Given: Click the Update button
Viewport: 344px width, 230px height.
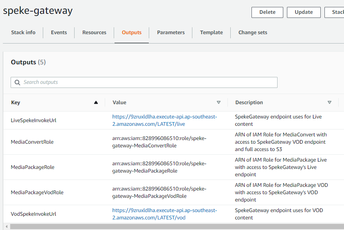Looking at the screenshot, I should (x=304, y=12).
